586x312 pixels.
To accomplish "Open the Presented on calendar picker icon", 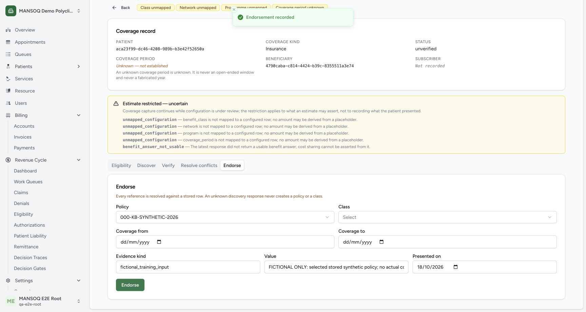I will 455,267.
